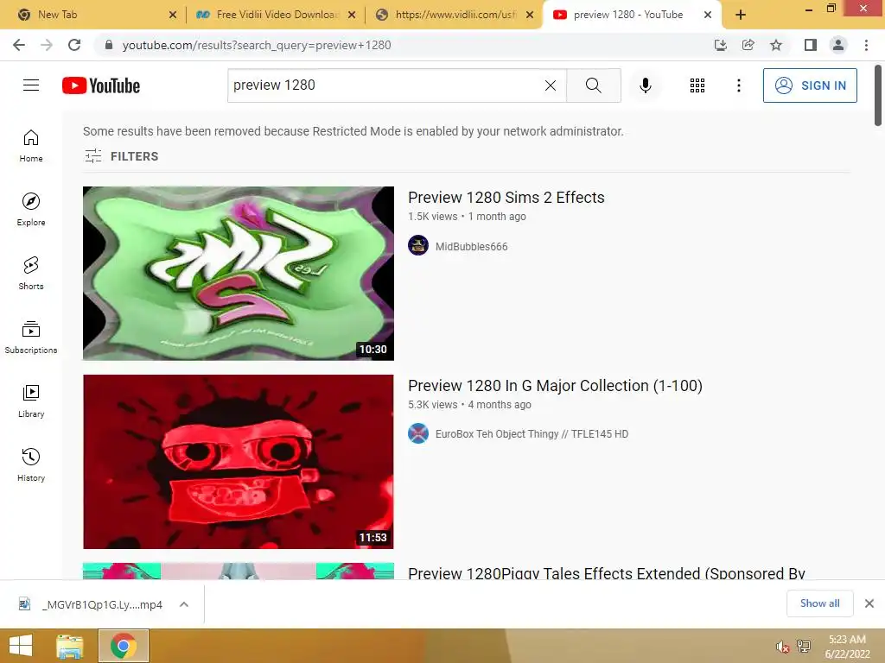Open Library in the sidebar
The height and width of the screenshot is (663, 885).
pyautogui.click(x=31, y=401)
